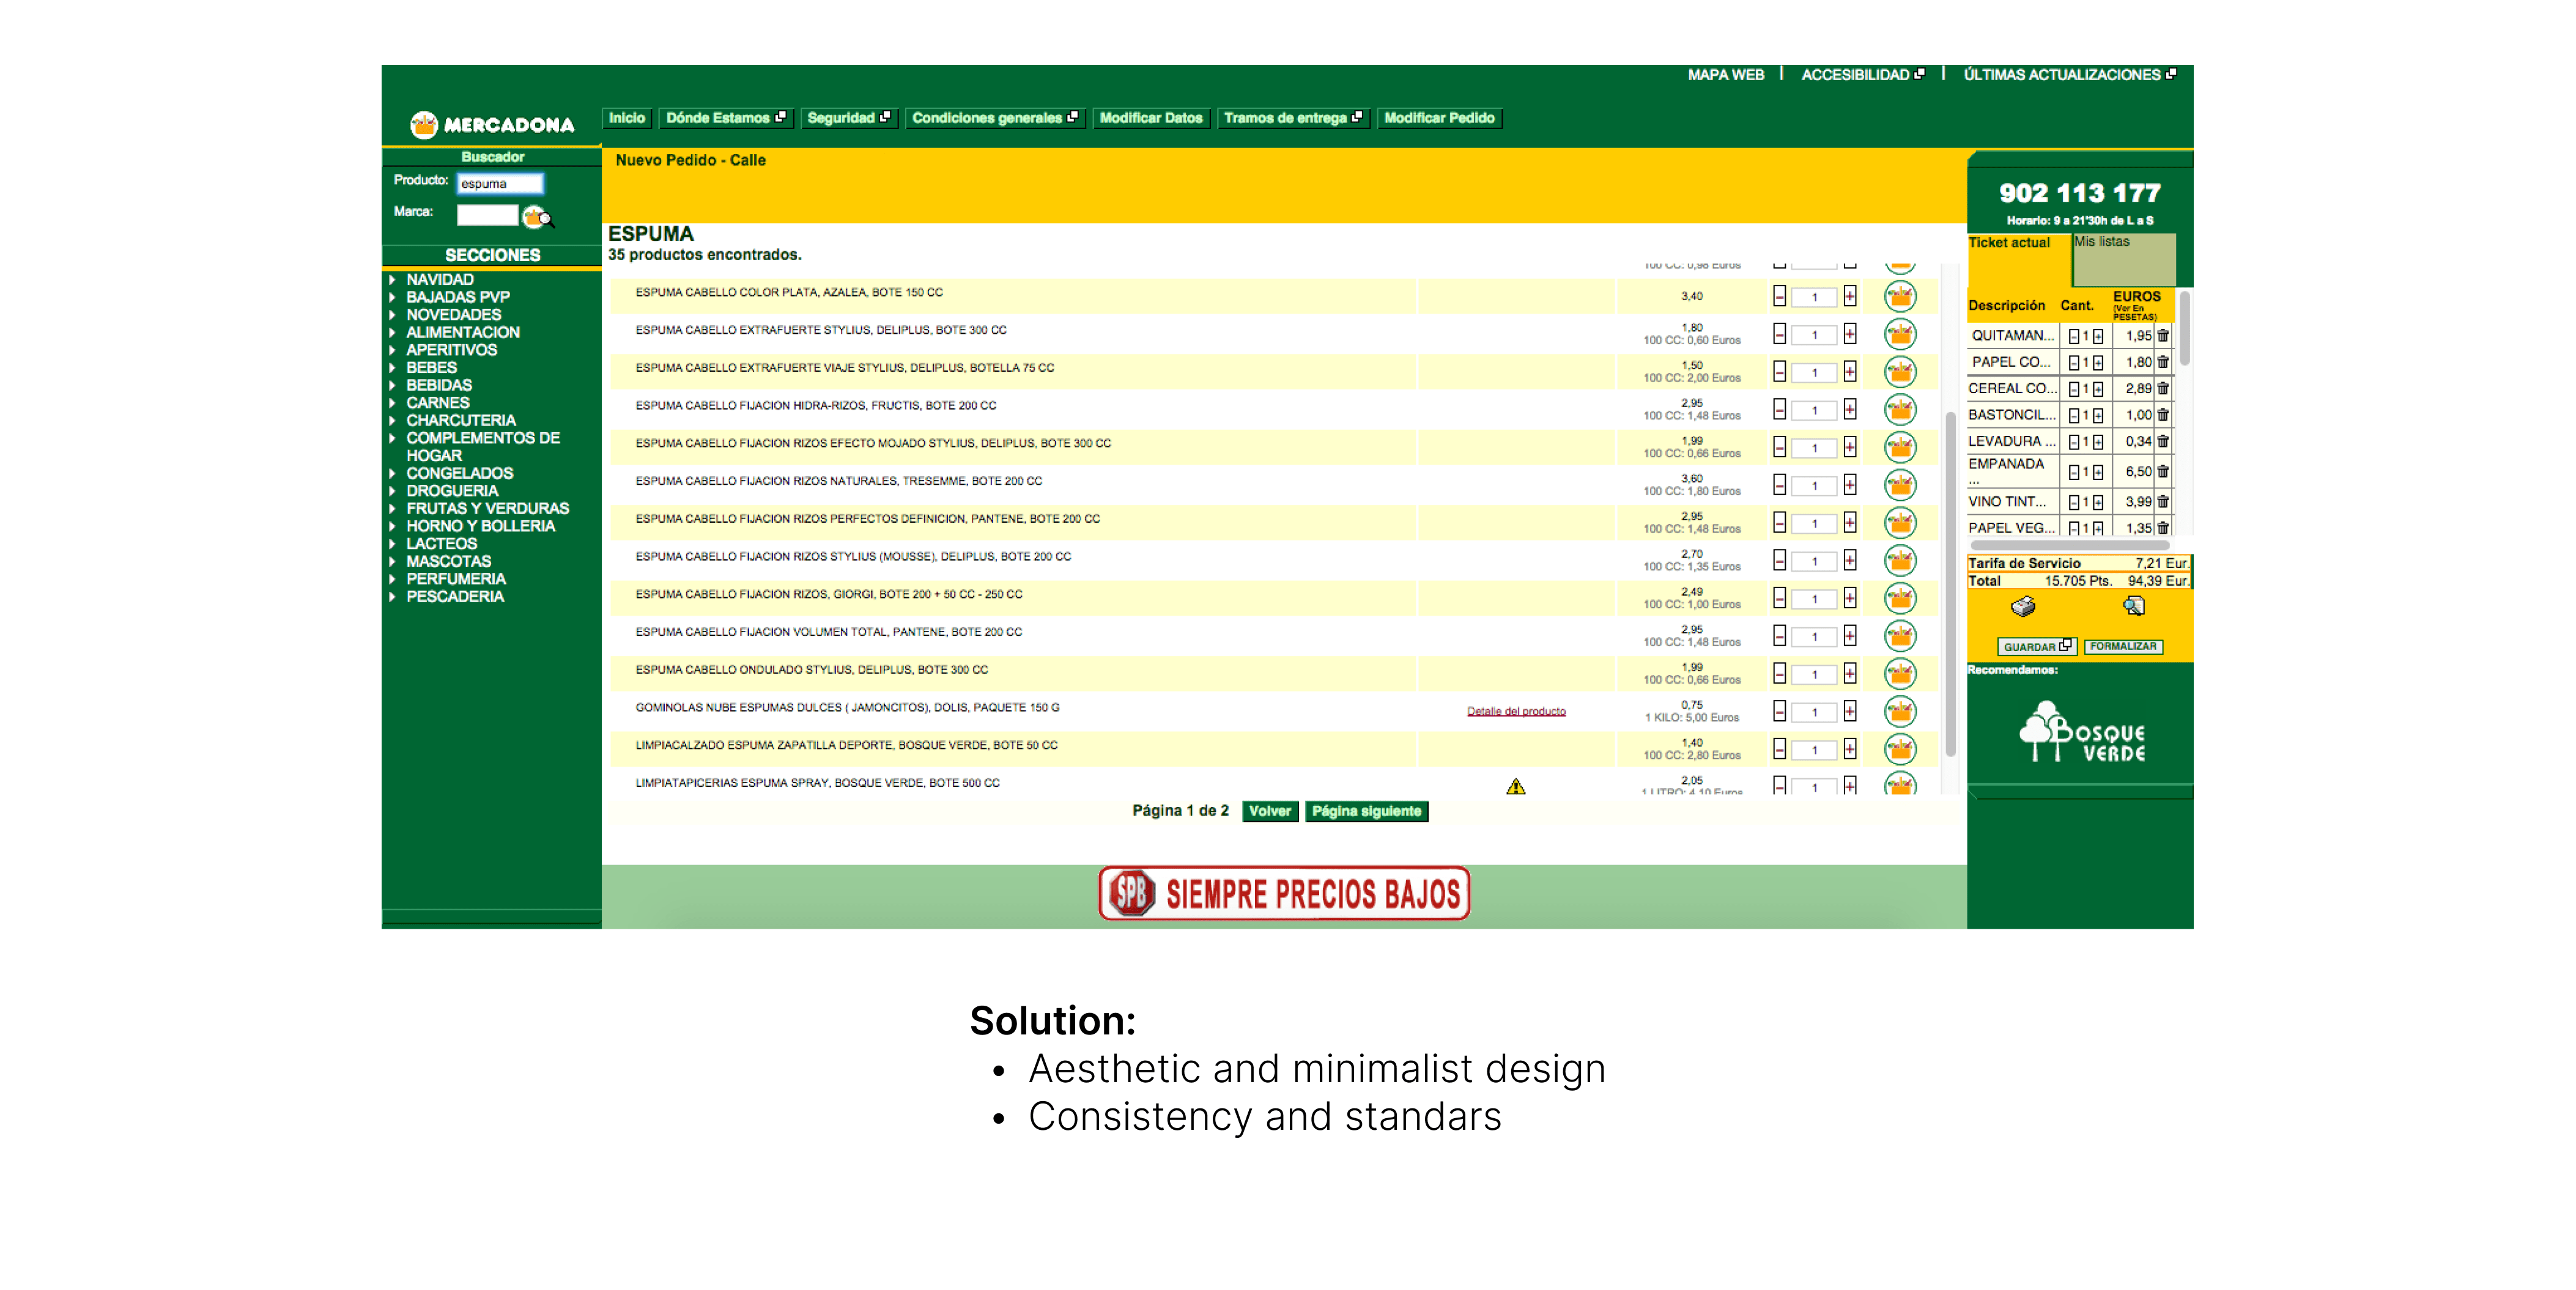Click the search basket icon in Buscador
The height and width of the screenshot is (1290, 2576).
[538, 216]
